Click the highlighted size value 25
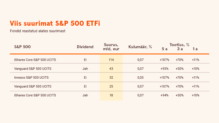Screen dimensions: 219x123 [111, 86]
